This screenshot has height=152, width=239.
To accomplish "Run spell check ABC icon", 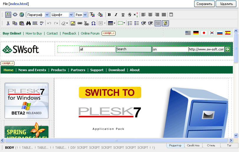I will point(42,23).
